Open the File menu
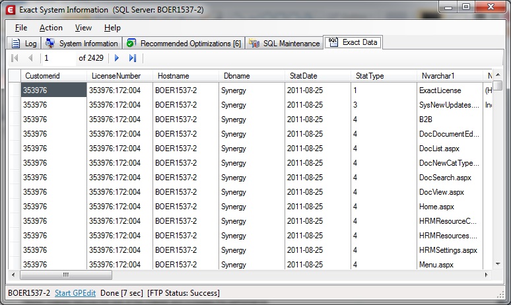Image resolution: width=511 pixels, height=305 pixels. [x=21, y=28]
